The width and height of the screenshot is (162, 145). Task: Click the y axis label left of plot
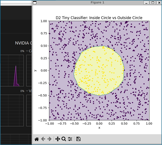coord(35,71)
